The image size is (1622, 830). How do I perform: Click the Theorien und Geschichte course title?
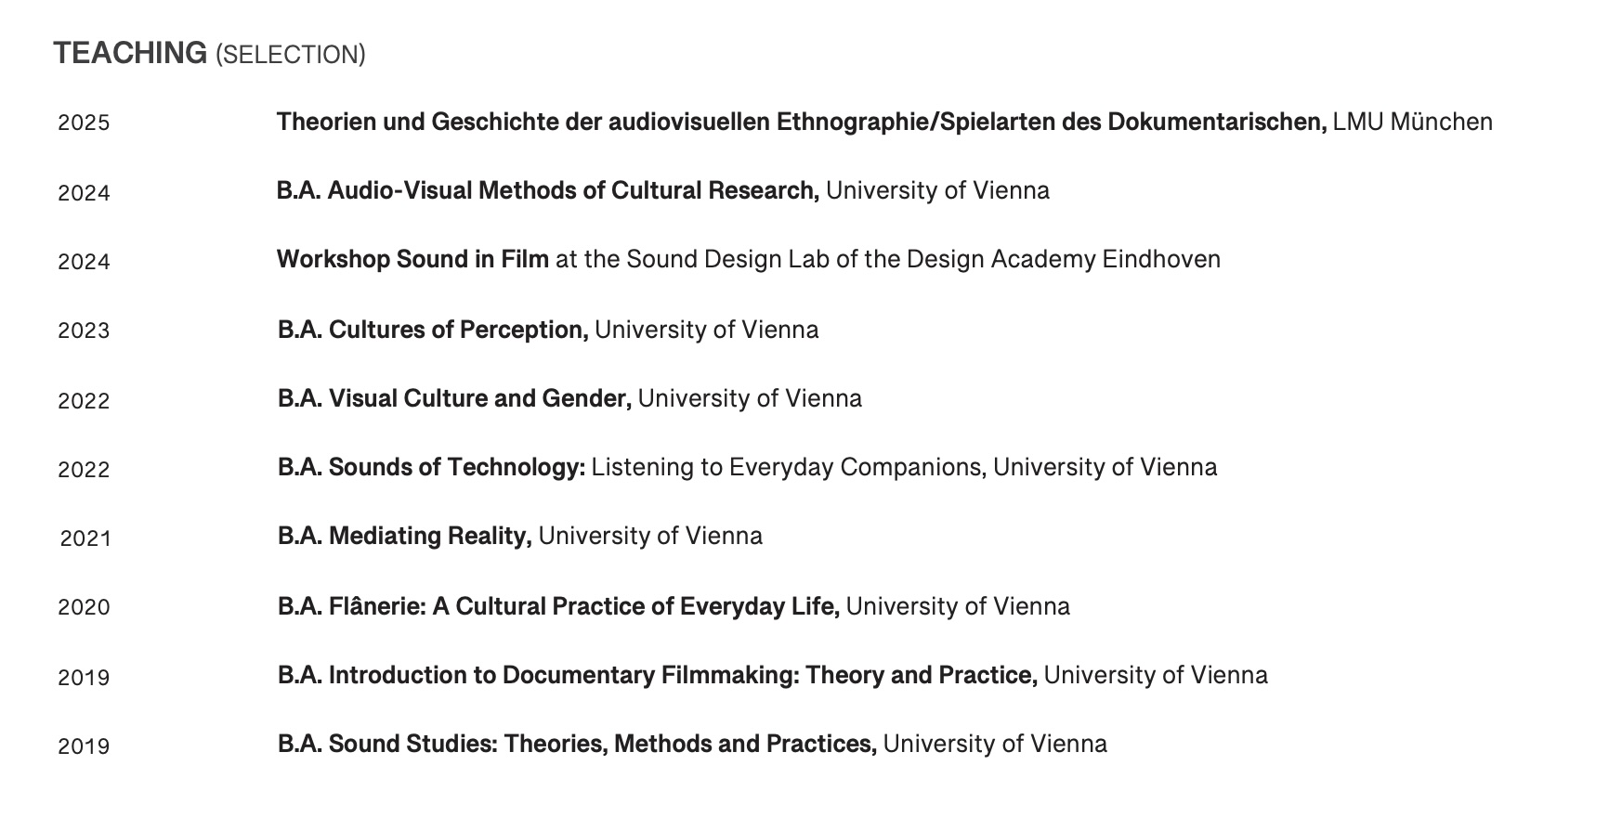pos(801,122)
